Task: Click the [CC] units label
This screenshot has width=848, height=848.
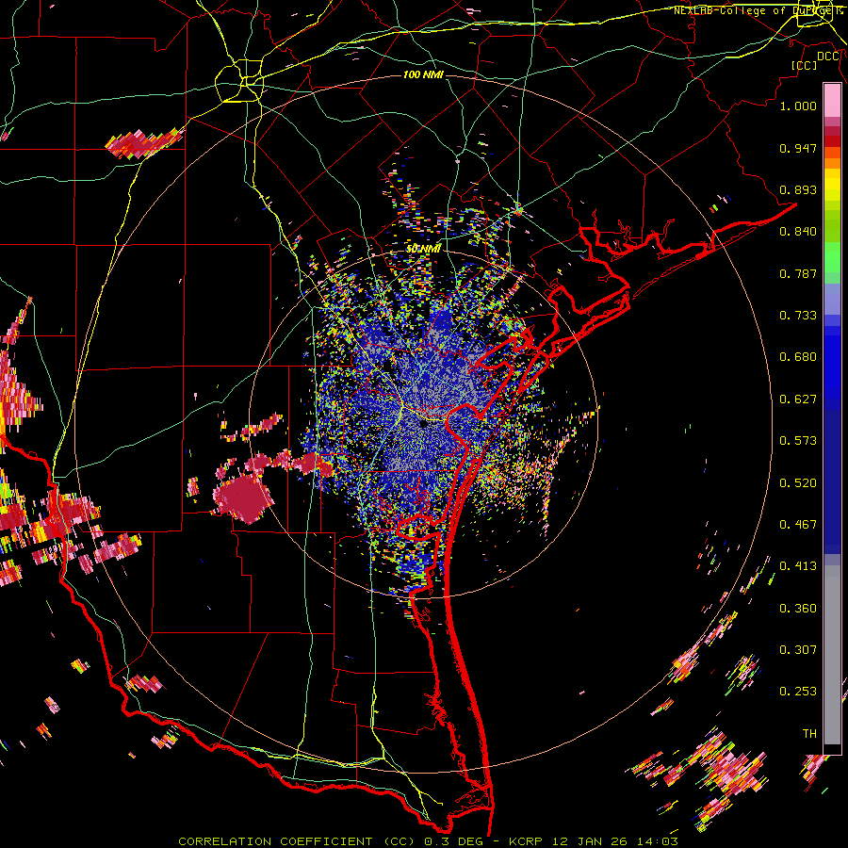Action: pyautogui.click(x=804, y=65)
